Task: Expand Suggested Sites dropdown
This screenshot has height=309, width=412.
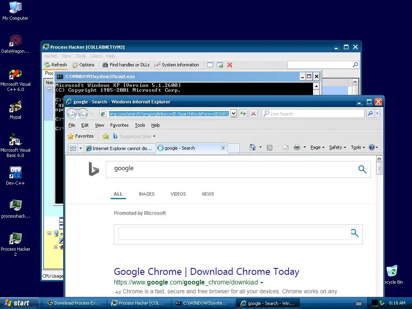Action: 154,136
